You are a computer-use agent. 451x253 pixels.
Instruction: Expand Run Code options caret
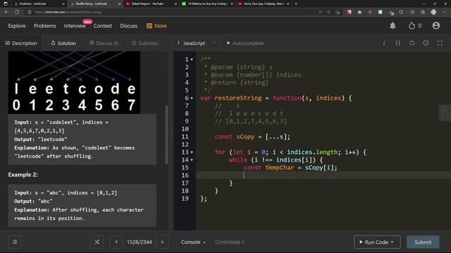tap(393, 242)
